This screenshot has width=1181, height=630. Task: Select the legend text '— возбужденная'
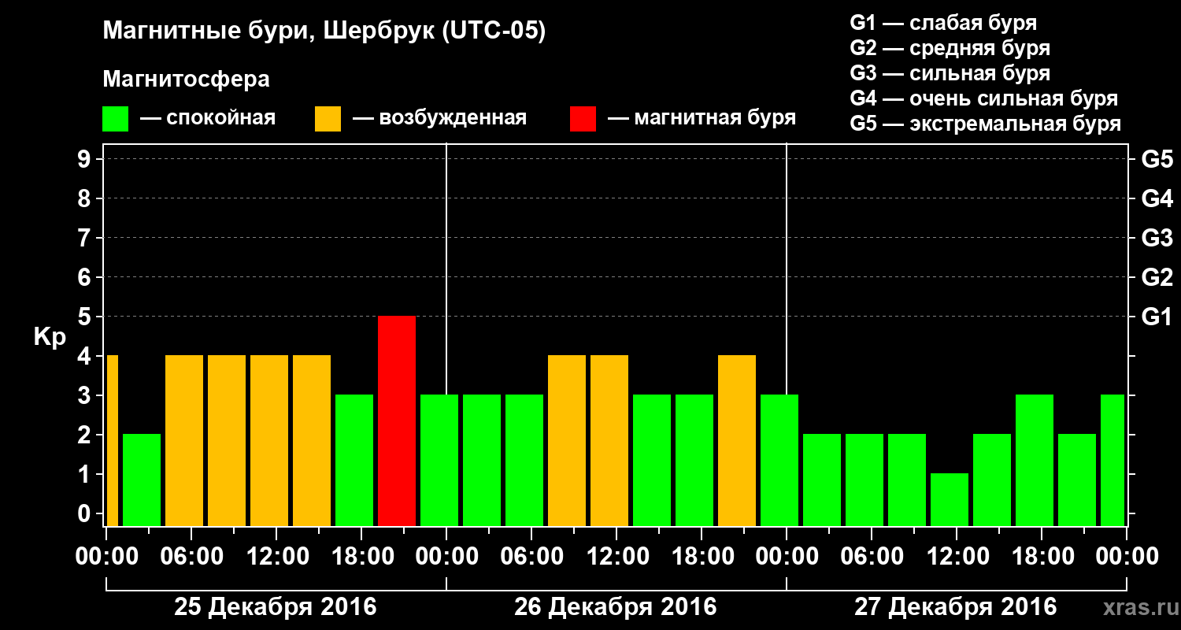click(439, 118)
